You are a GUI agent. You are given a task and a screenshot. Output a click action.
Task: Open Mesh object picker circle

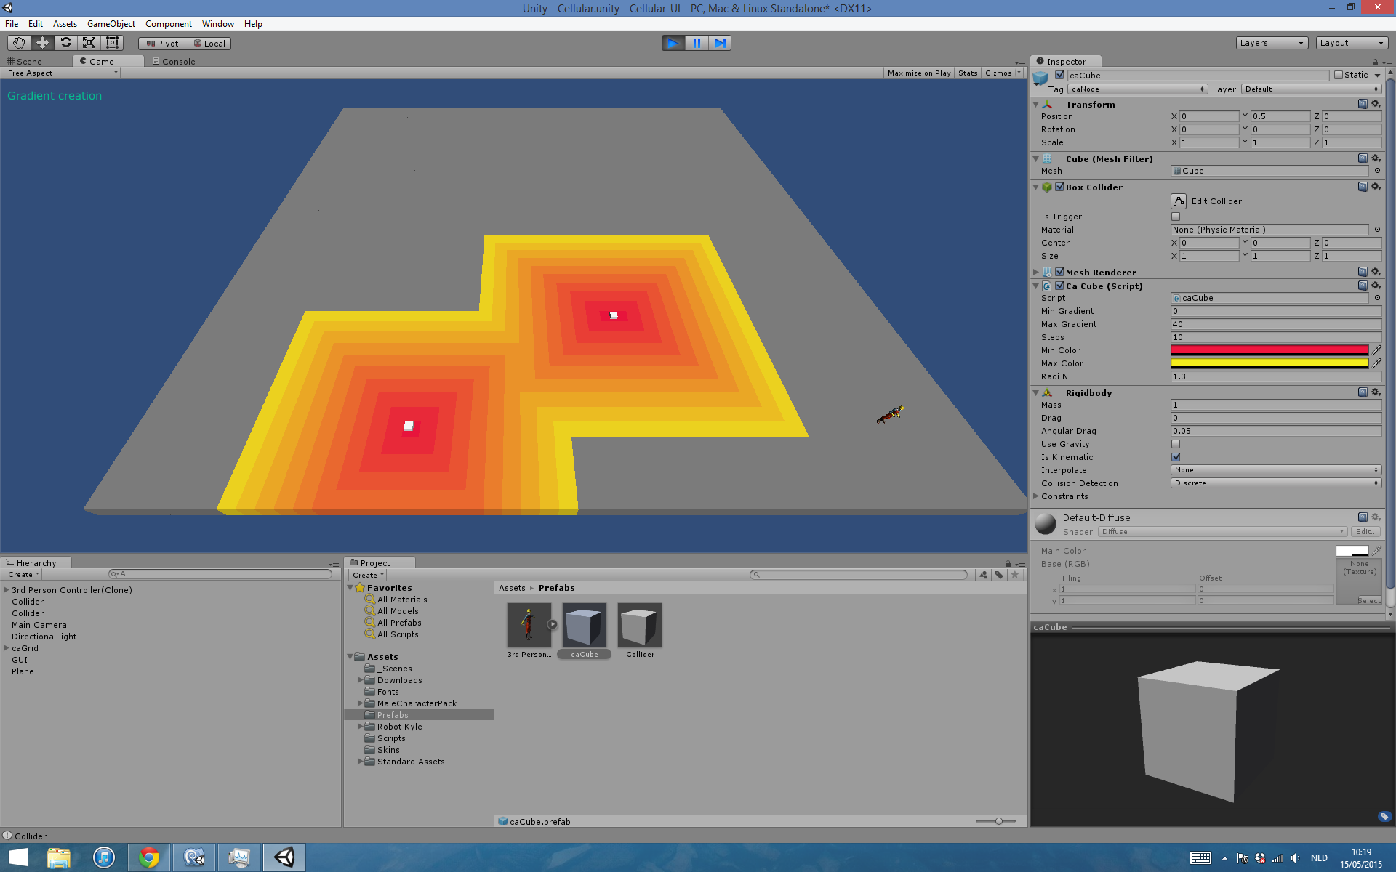1377,171
